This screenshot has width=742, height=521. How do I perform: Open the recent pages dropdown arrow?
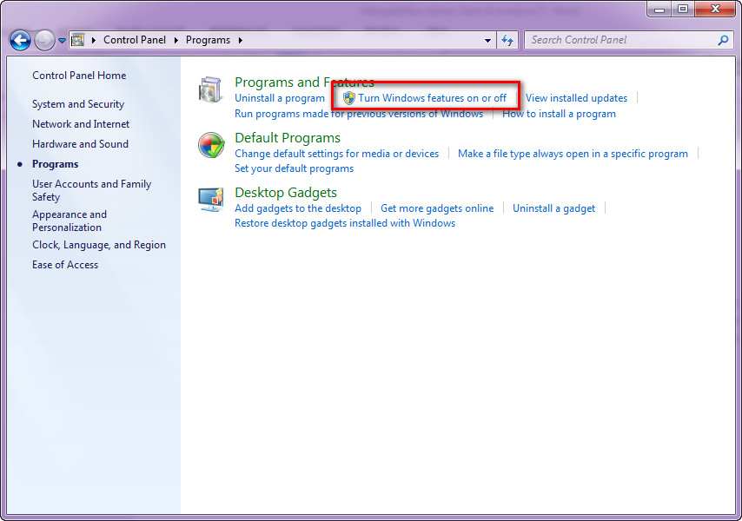tap(62, 41)
